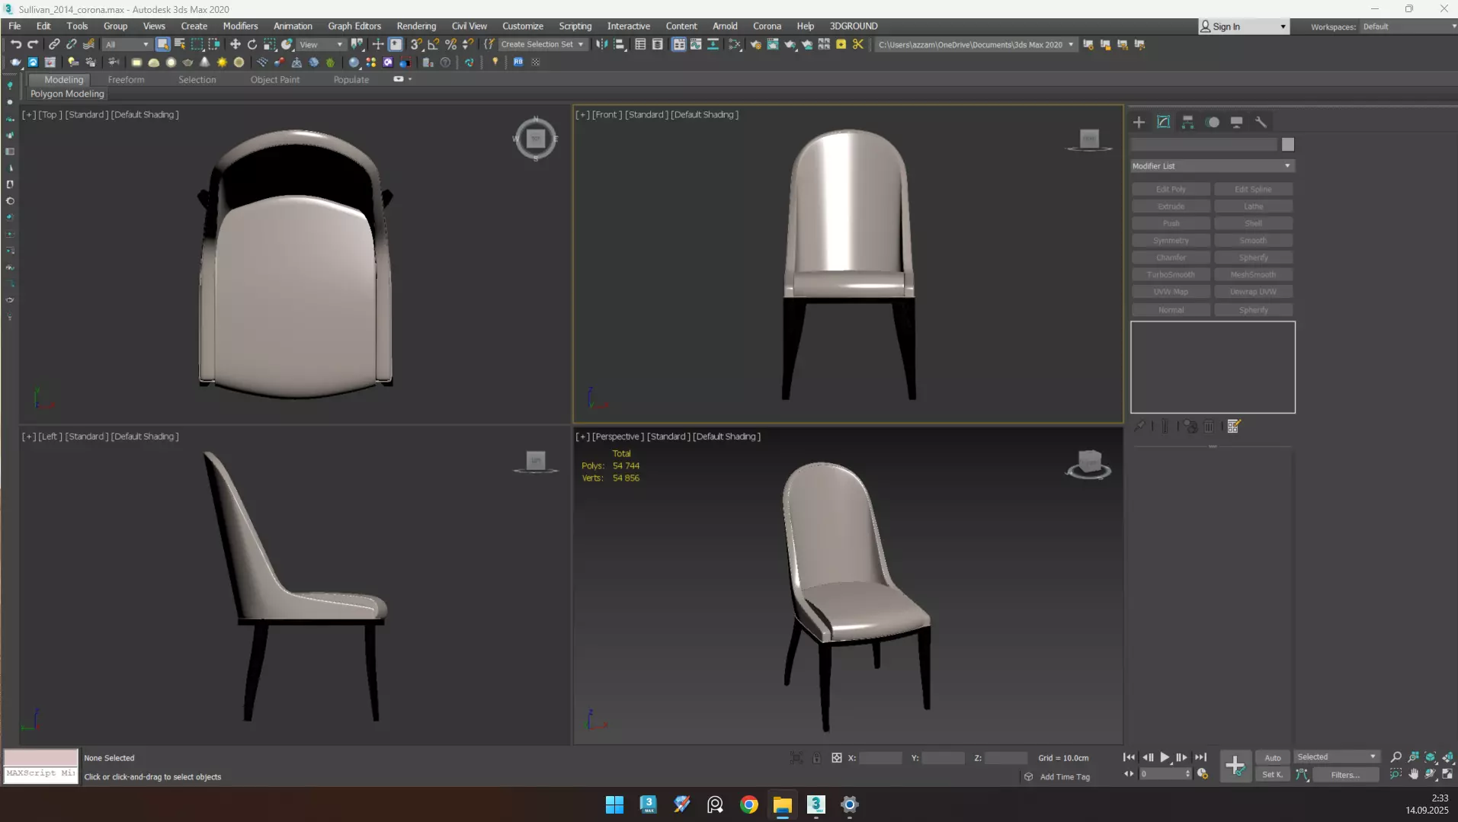The width and height of the screenshot is (1458, 822).
Task: Open the selection filter All dropdown
Action: [x=127, y=44]
